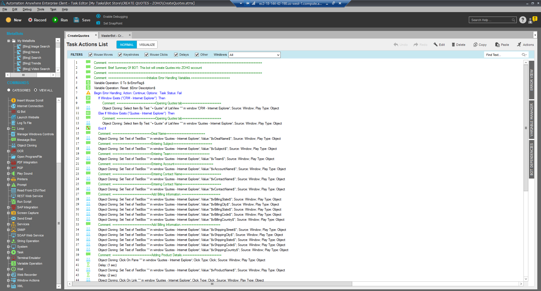This screenshot has width=541, height=291.
Task: Click the Delete trash icon
Action: tap(453, 45)
